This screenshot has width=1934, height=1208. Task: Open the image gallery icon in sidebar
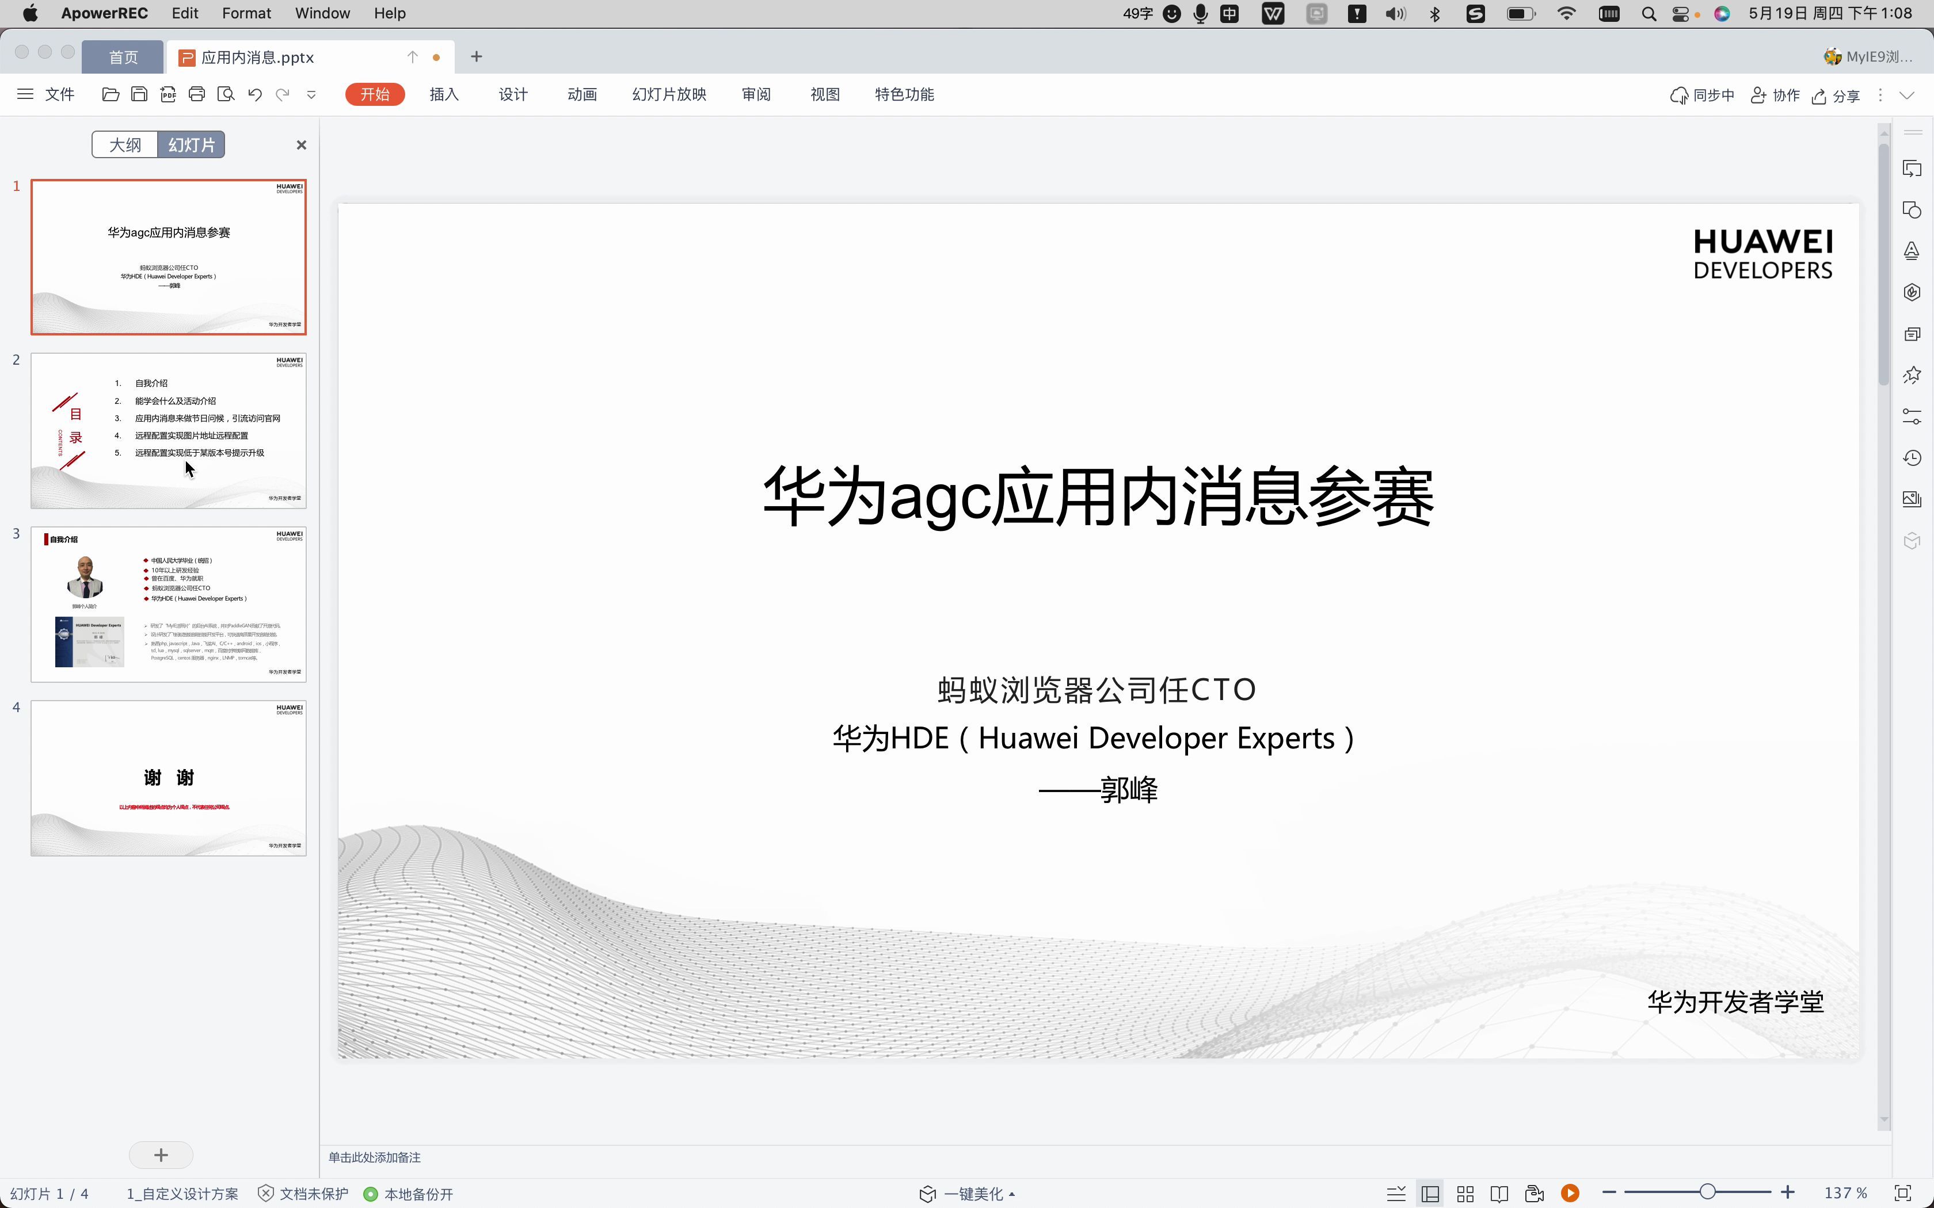tap(1912, 499)
